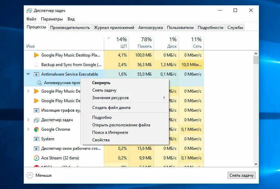
Task: Sort by the Имя column header
Action: [x=30, y=46]
